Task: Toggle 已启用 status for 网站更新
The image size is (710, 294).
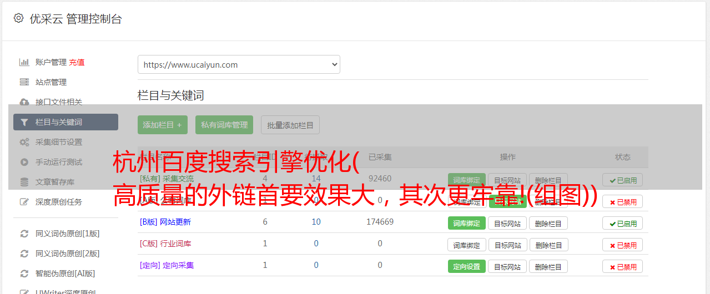Action: (623, 223)
